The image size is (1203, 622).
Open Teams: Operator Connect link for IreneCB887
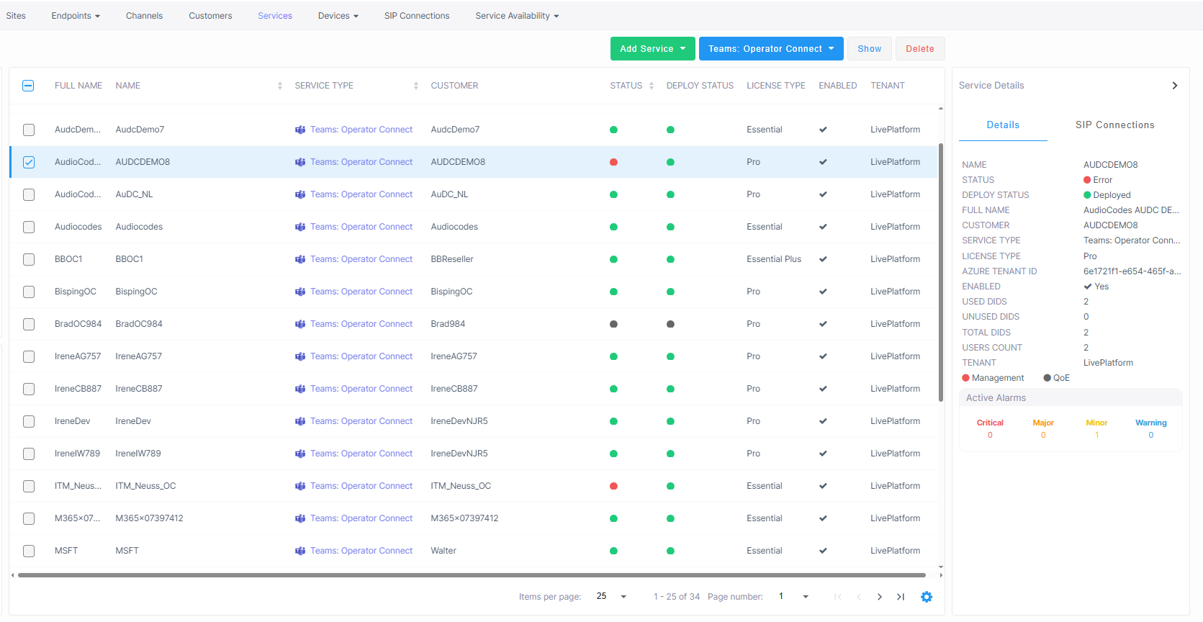click(x=361, y=389)
